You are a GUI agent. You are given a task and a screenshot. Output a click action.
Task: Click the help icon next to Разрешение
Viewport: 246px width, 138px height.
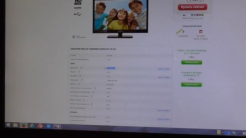[x=81, y=80]
